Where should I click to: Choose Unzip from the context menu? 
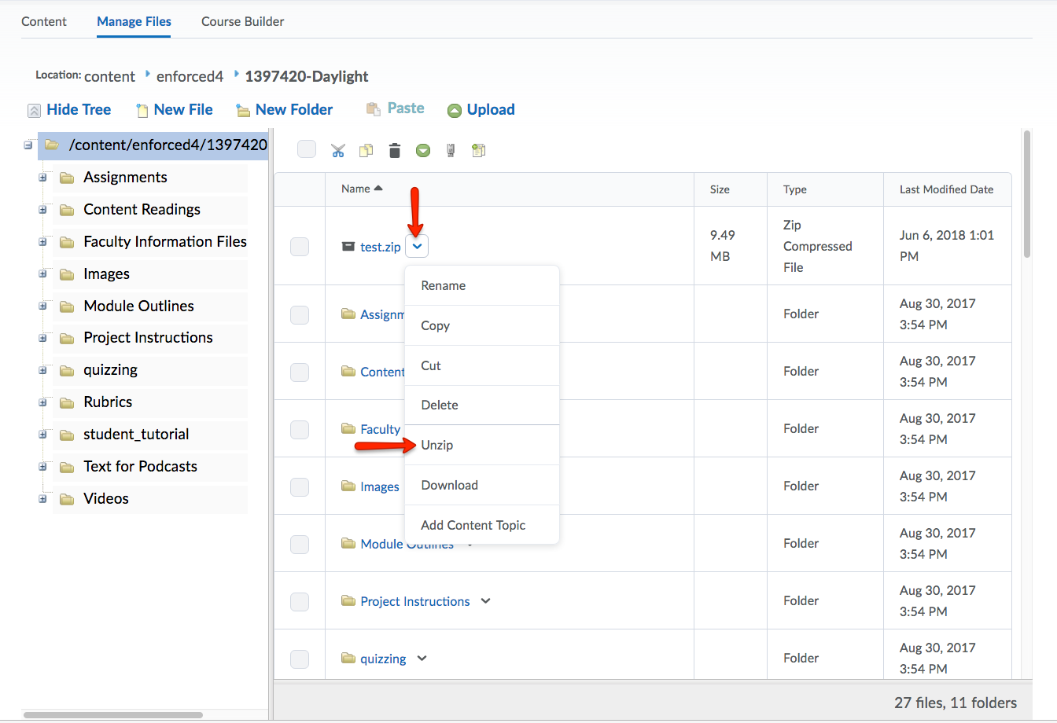[437, 446]
